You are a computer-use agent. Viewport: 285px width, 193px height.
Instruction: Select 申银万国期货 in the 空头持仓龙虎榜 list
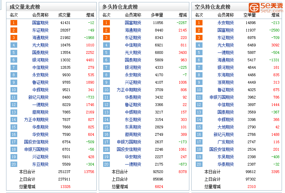tap(221, 97)
